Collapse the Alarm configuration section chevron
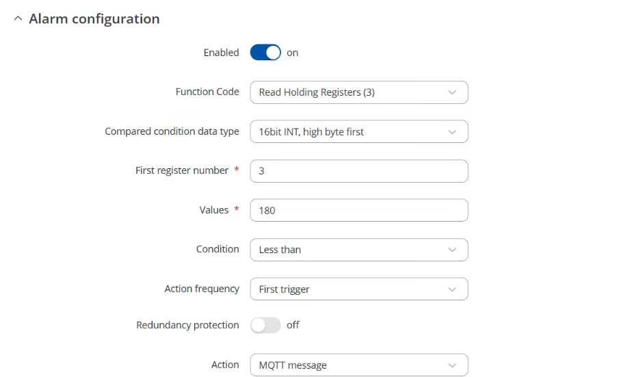This screenshot has width=619, height=377. (18, 18)
